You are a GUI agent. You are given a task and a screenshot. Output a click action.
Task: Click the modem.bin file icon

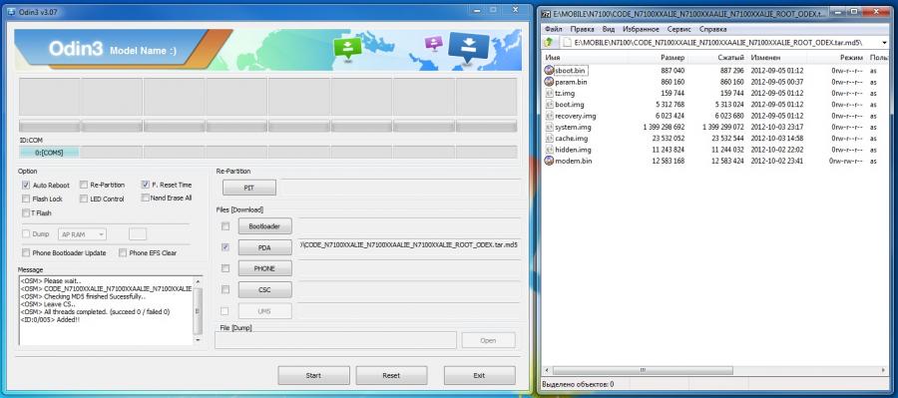pyautogui.click(x=549, y=161)
